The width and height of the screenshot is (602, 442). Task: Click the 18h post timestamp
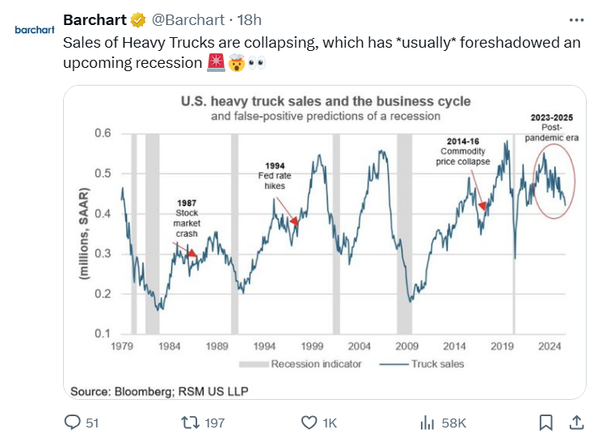[x=251, y=19]
